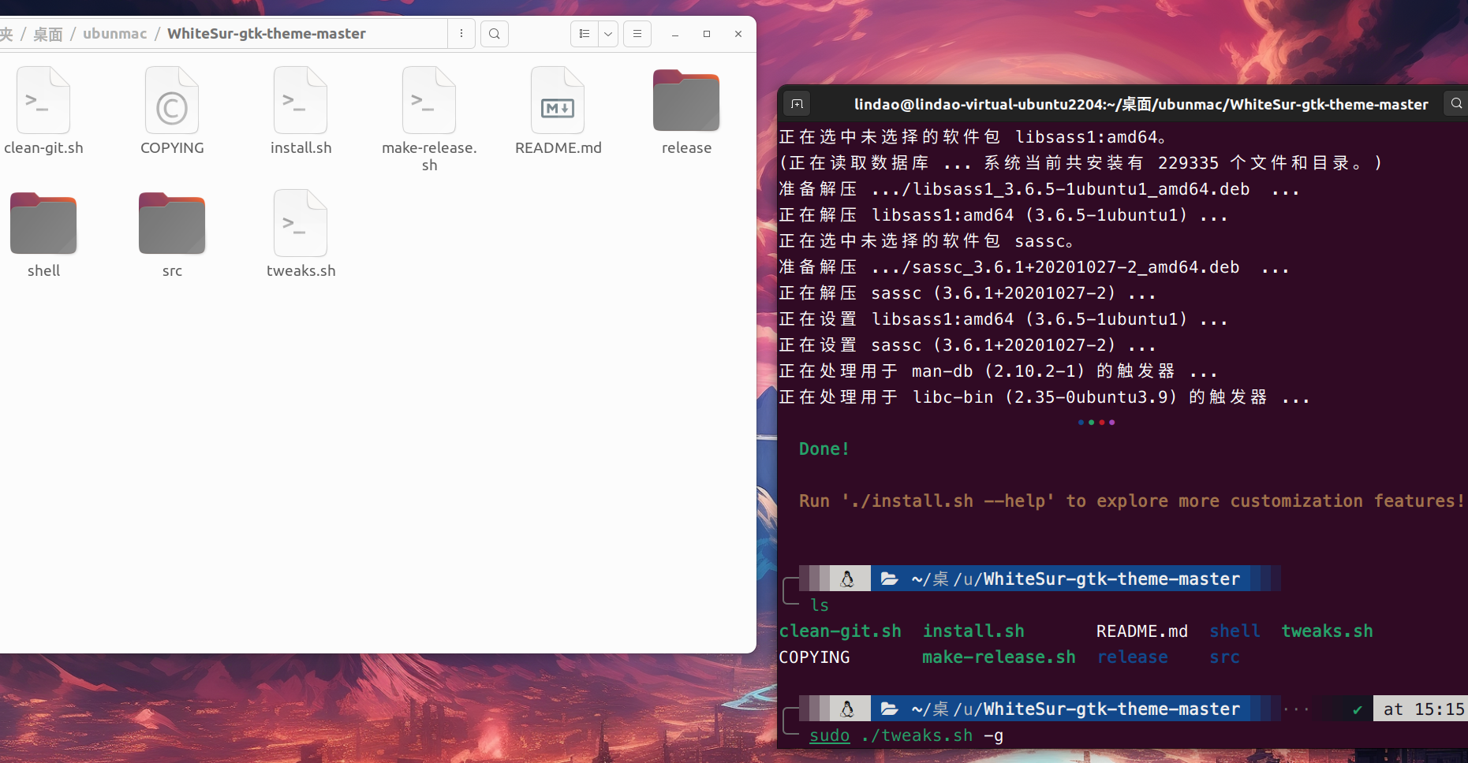Open the file manager search button

495,34
